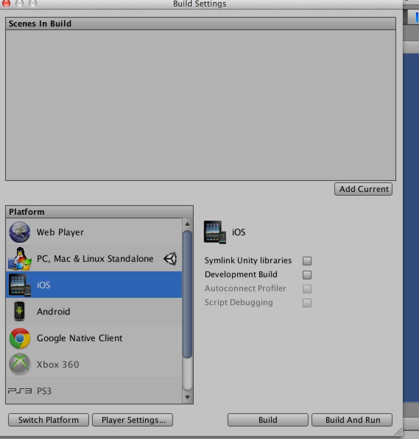The height and width of the screenshot is (439, 419).
Task: Toggle the Script Debugging checkbox
Action: (x=307, y=303)
